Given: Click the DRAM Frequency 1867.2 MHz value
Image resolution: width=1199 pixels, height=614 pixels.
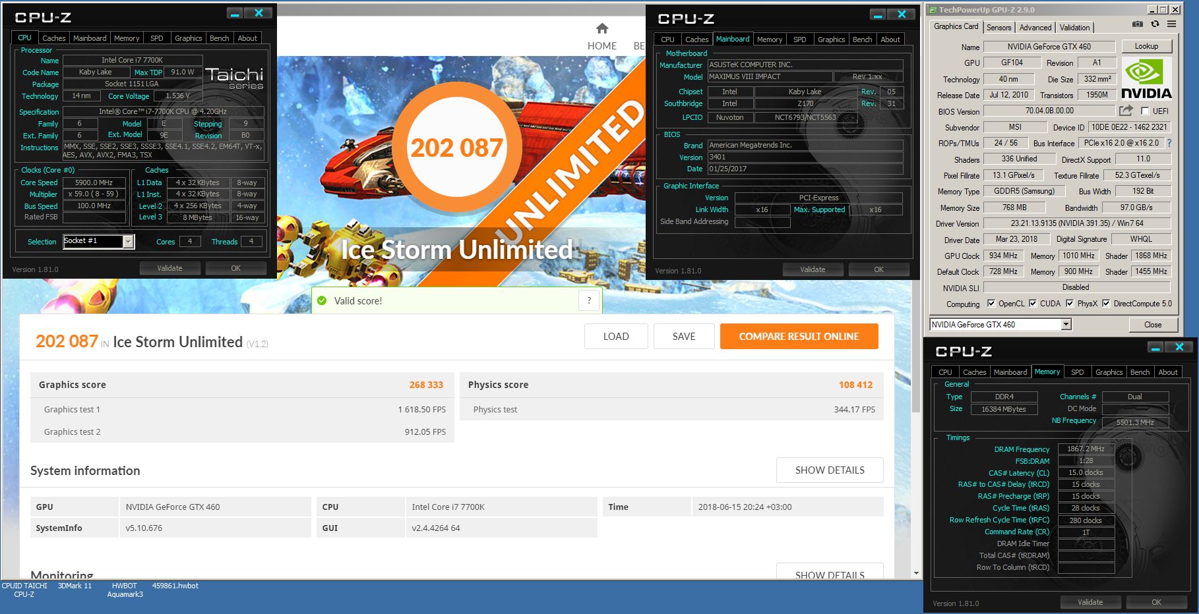Looking at the screenshot, I should click(x=1086, y=449).
